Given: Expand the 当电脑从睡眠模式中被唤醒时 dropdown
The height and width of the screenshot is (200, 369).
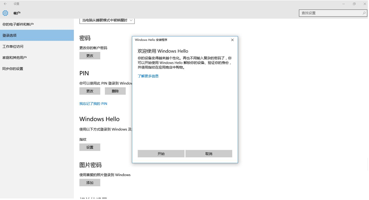Looking at the screenshot, I should 107,20.
